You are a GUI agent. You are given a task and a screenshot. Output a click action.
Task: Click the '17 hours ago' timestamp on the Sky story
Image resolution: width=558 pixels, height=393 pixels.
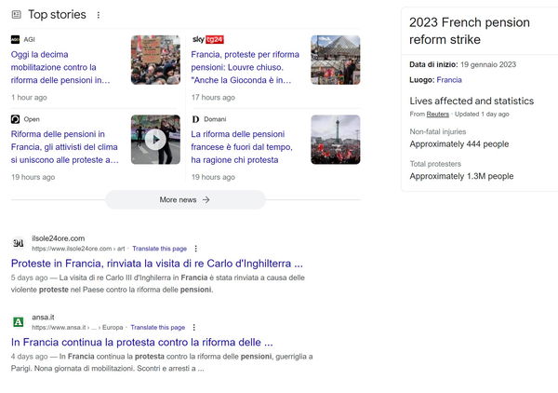(x=213, y=97)
